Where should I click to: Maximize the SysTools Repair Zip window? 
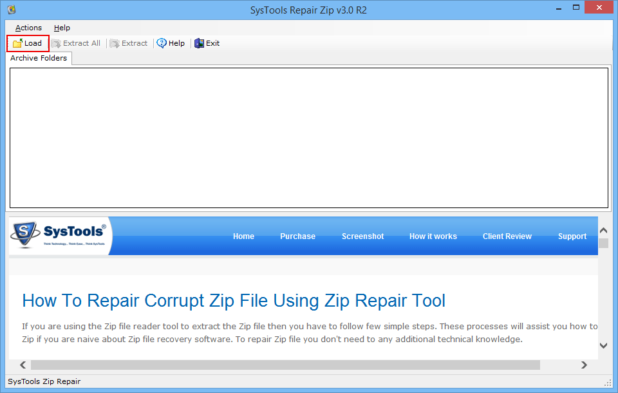coord(576,8)
